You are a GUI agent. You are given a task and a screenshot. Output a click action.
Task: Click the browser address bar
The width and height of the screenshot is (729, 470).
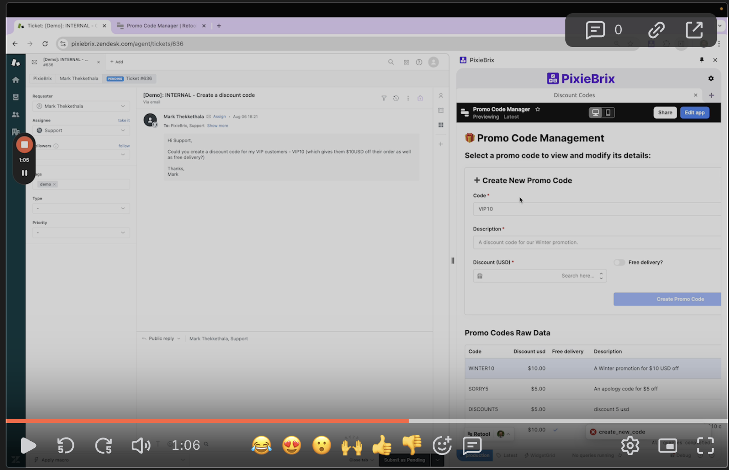tap(329, 44)
